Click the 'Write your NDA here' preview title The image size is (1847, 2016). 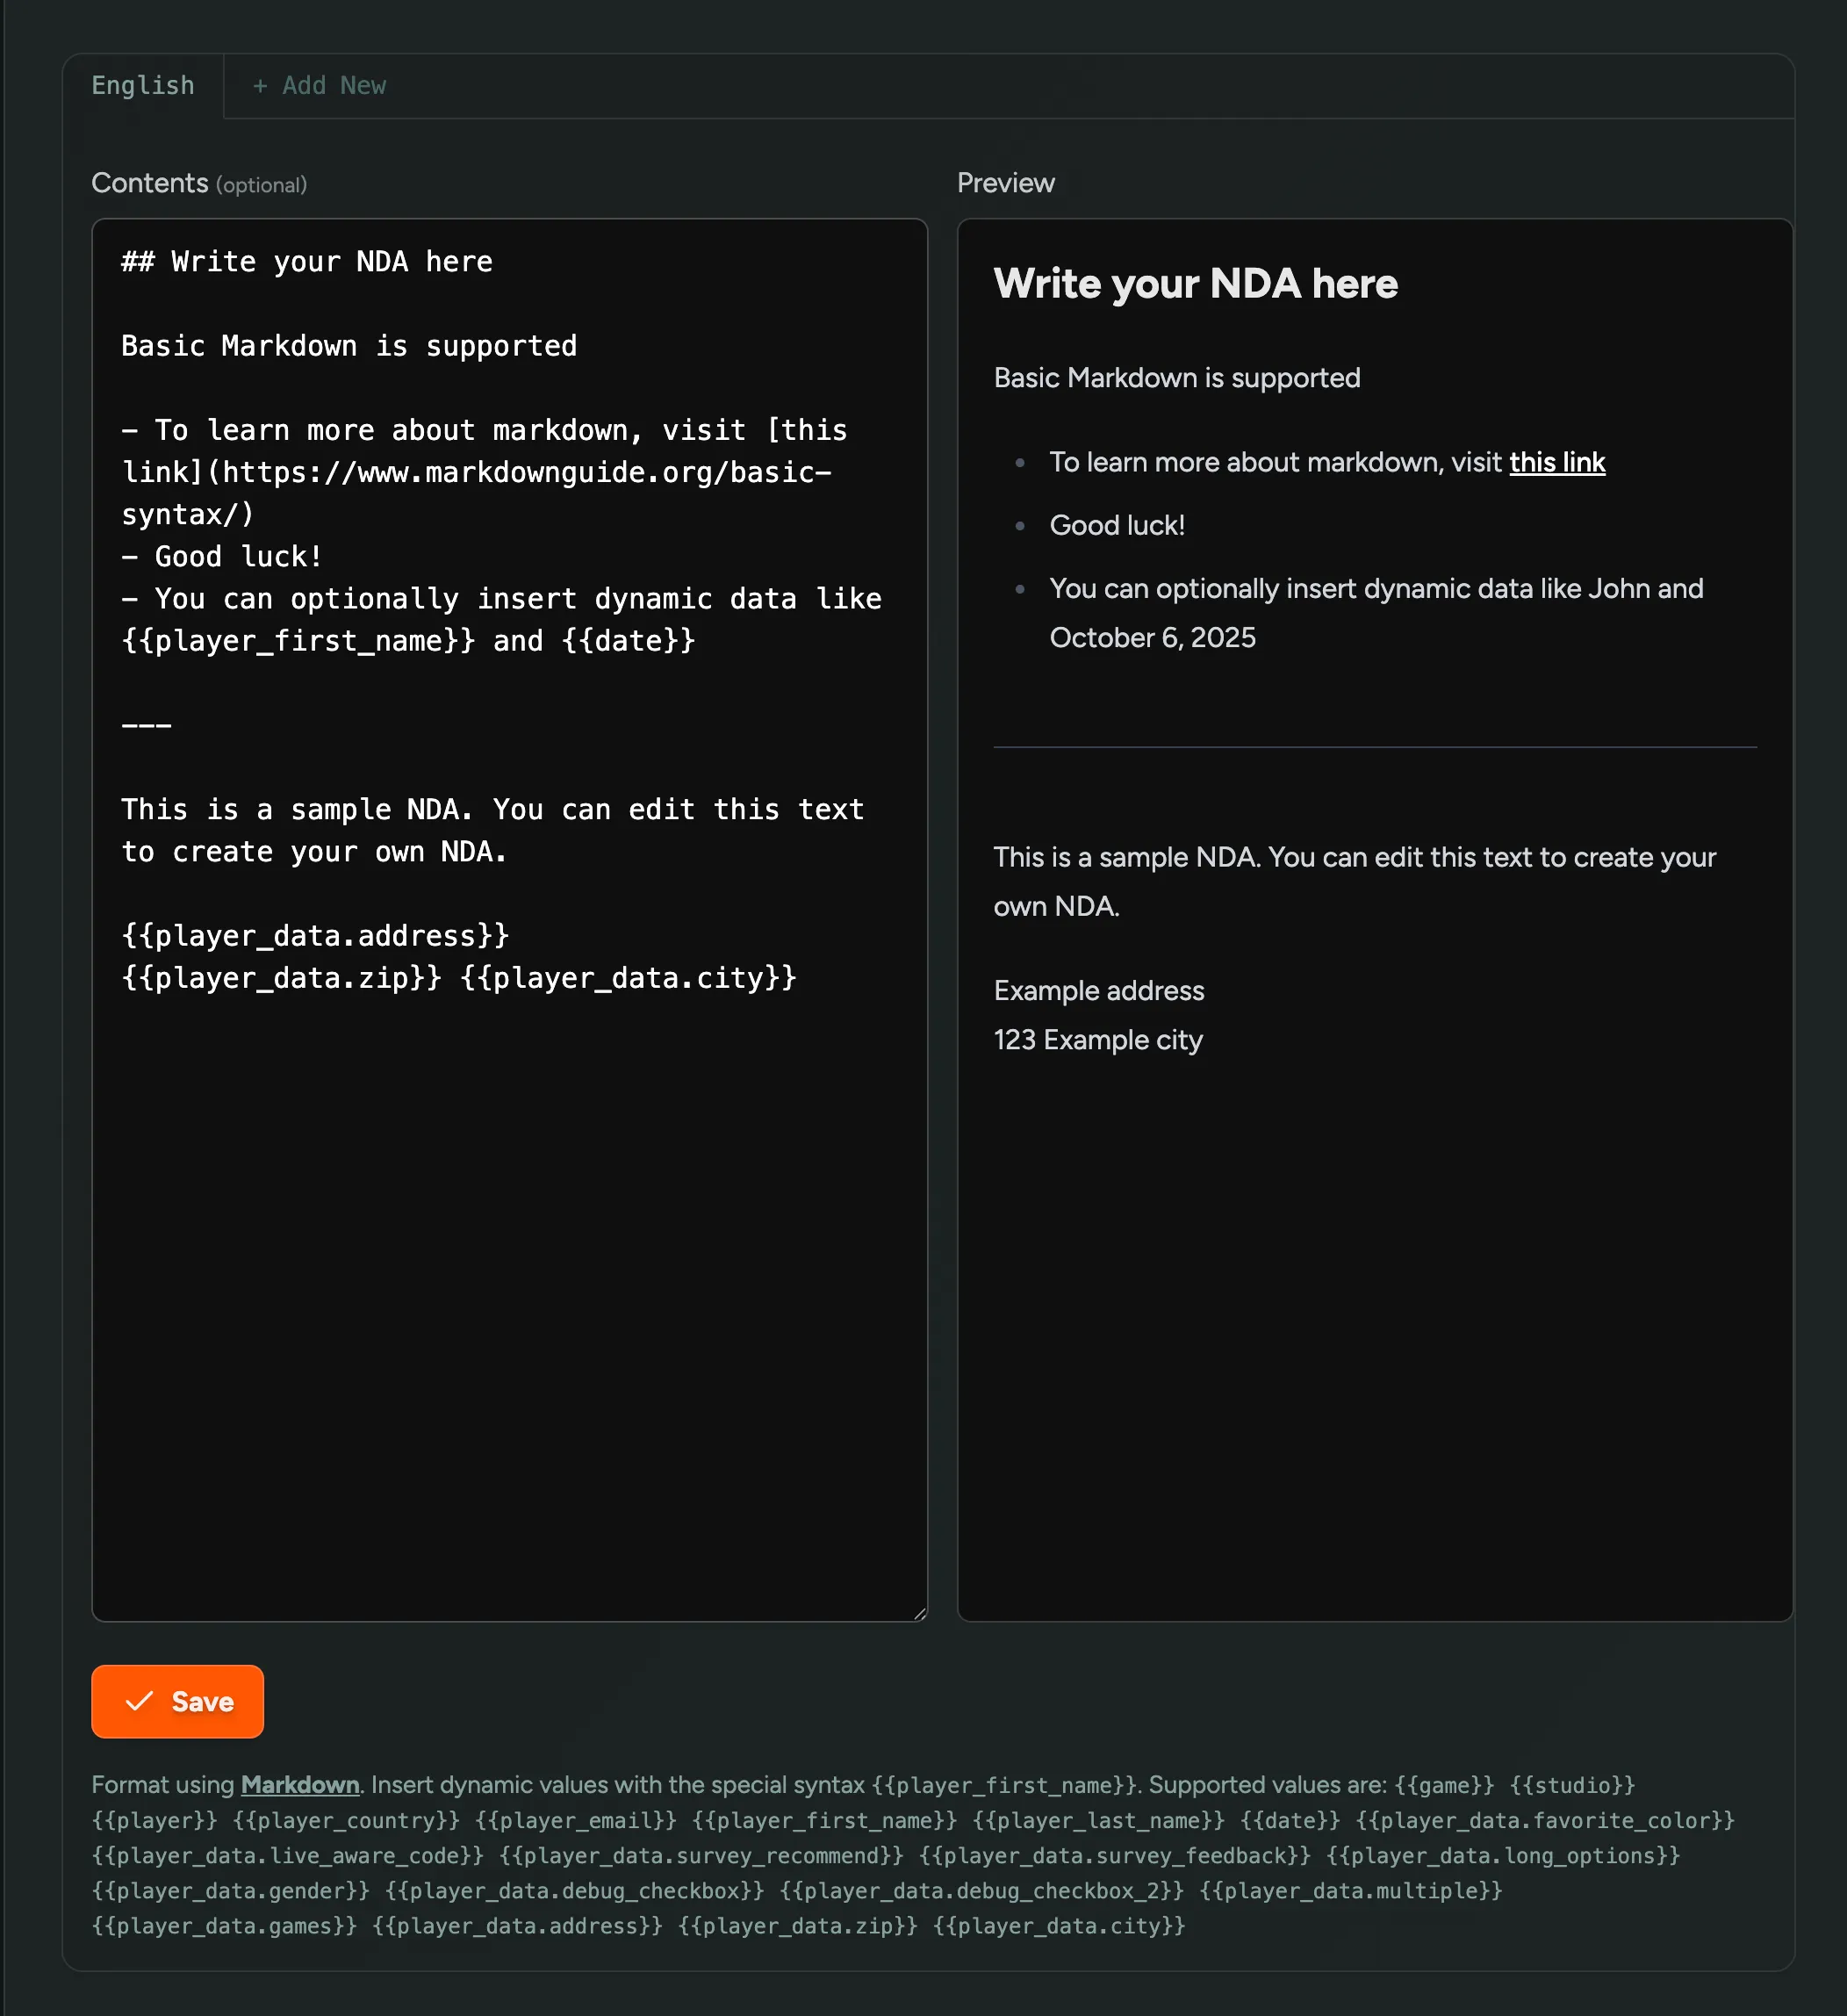(x=1194, y=284)
